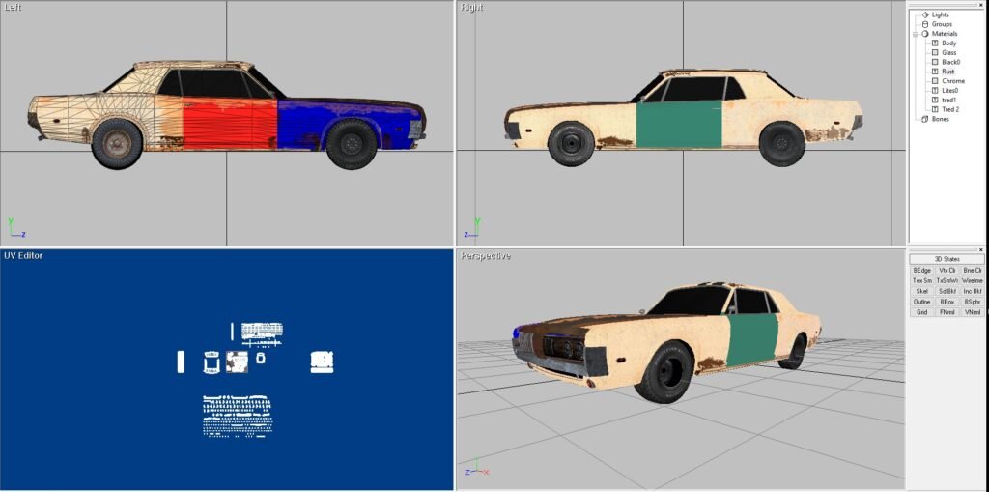The width and height of the screenshot is (989, 492).
Task: Collapse the Materials tree node
Action: 916,34
